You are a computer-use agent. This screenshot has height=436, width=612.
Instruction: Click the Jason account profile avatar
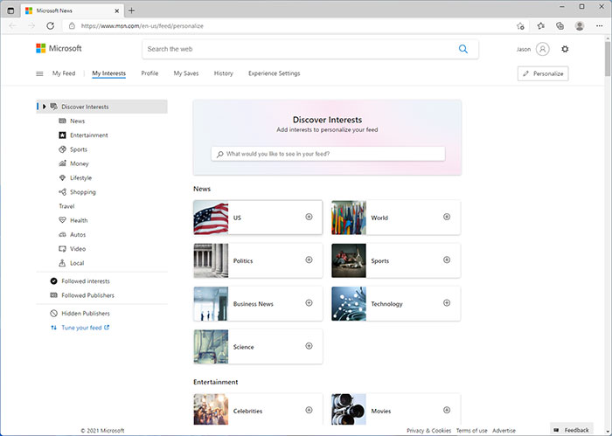[x=543, y=49]
